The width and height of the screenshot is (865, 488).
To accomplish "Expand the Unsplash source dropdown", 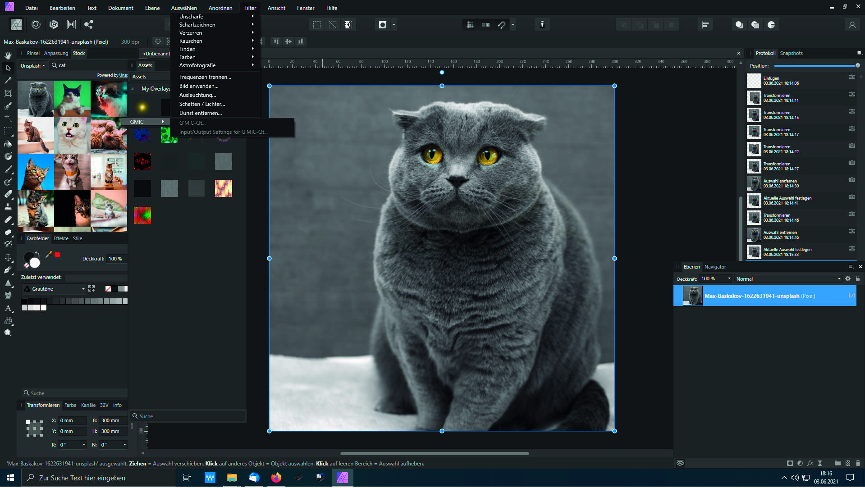I will click(33, 66).
